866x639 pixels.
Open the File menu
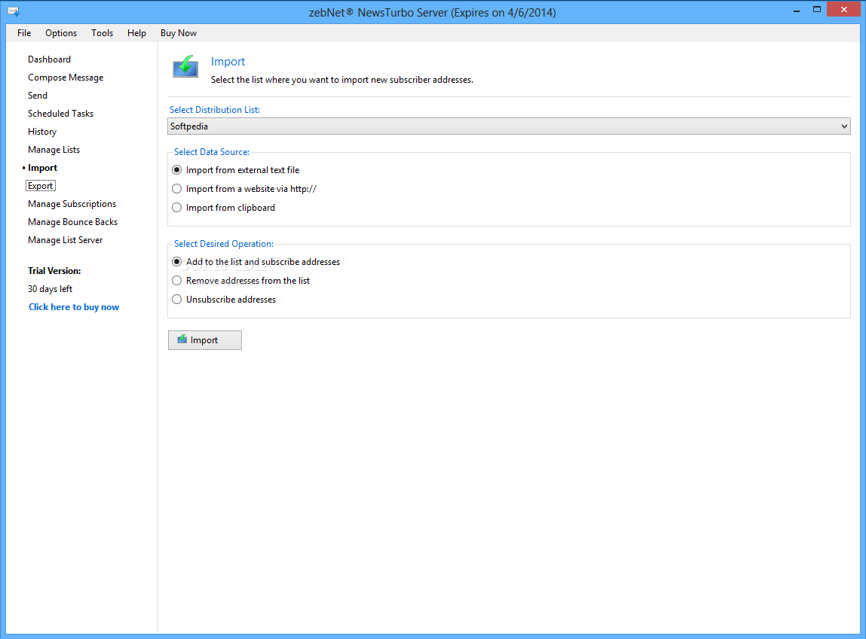point(24,33)
